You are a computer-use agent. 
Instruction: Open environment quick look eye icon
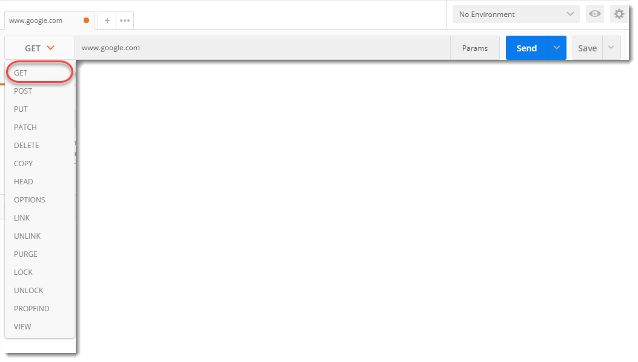(594, 15)
